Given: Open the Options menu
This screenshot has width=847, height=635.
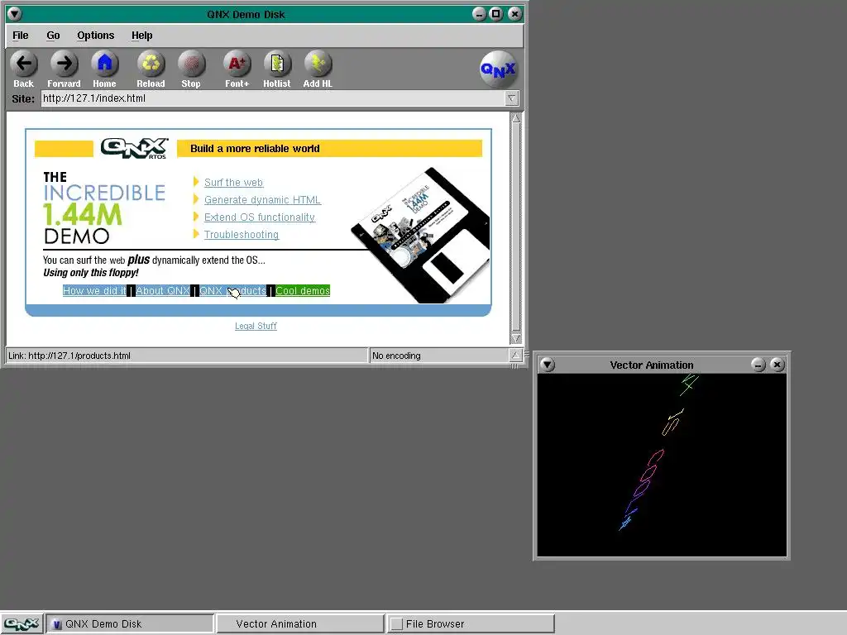Looking at the screenshot, I should (96, 35).
